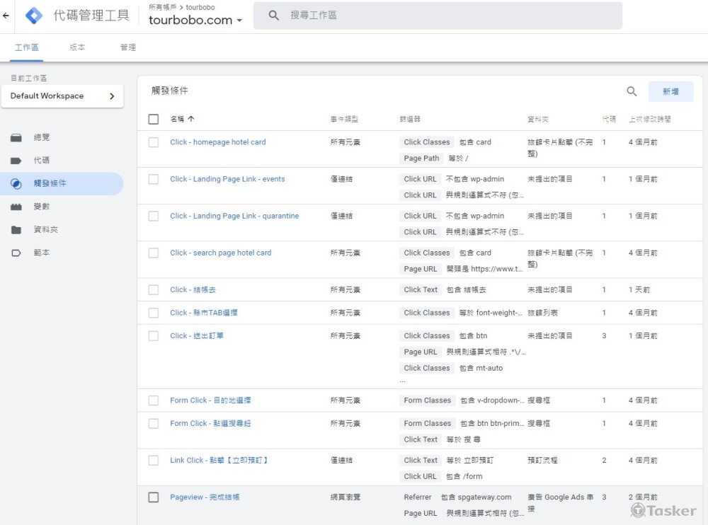Open trigger Click - Landing Page Link - events
Viewport: 708px width, 525px height.
[227, 179]
